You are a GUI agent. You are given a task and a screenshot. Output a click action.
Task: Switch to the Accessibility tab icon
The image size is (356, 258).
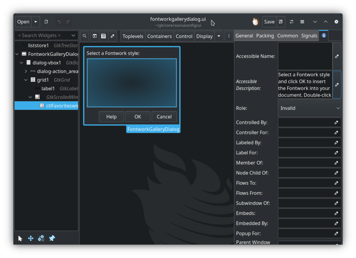coord(324,36)
